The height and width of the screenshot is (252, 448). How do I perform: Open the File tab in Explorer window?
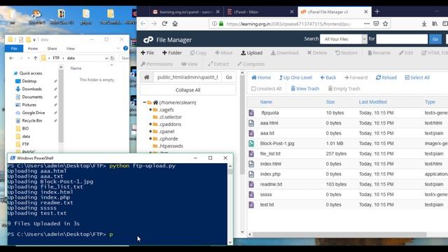click(x=14, y=48)
